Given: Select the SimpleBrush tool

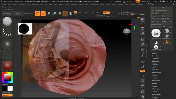Looking at the screenshot, I should click(167, 42).
